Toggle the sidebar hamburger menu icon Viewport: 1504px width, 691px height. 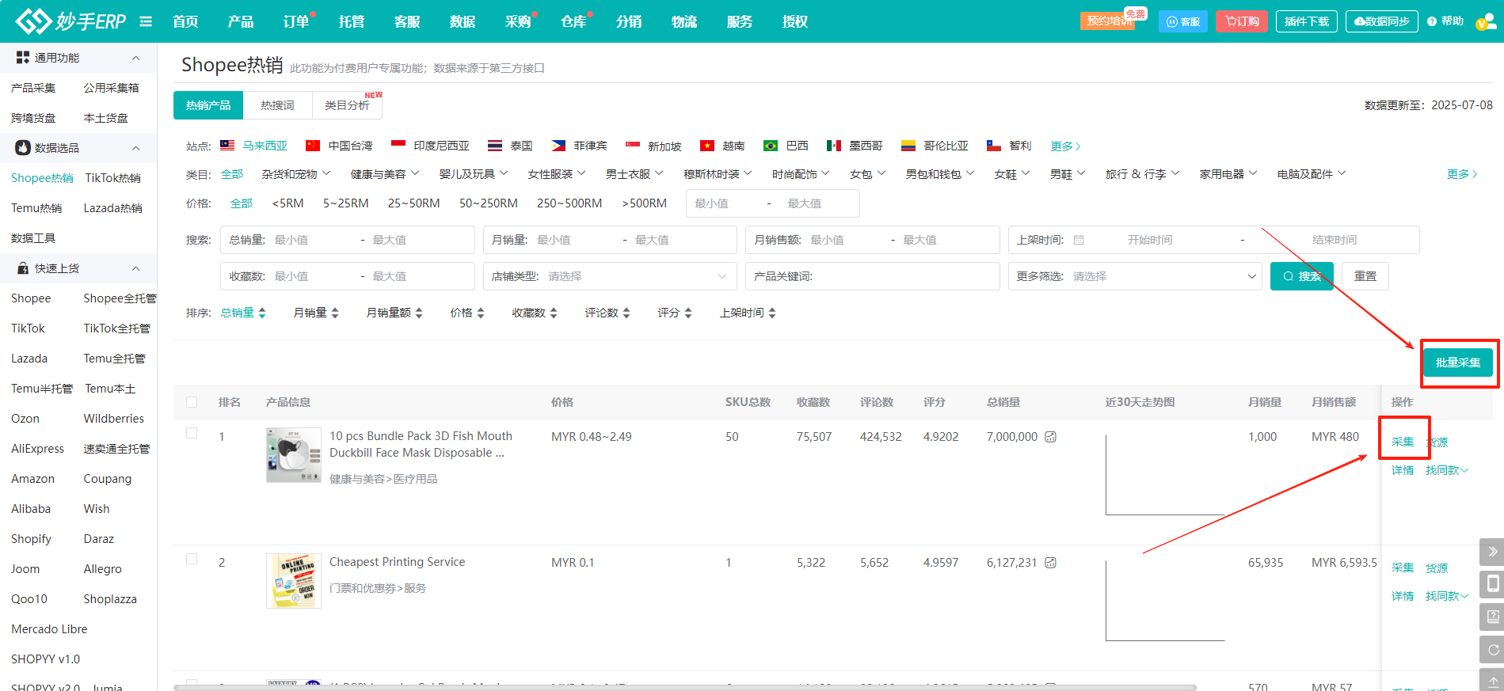coord(146,21)
